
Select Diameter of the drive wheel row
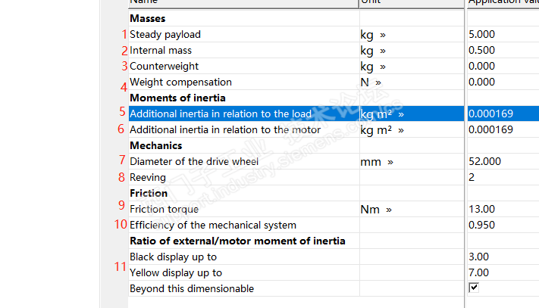pos(194,162)
